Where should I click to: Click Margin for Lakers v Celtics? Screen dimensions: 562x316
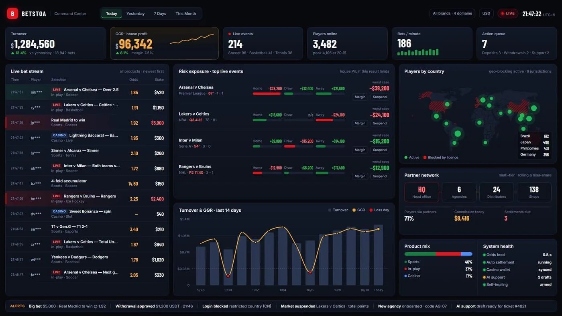click(x=360, y=123)
